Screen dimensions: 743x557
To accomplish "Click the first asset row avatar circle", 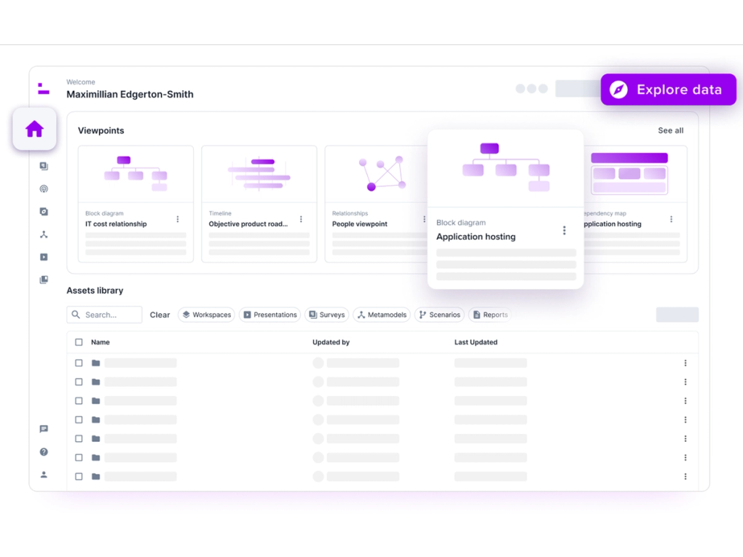I will (318, 363).
